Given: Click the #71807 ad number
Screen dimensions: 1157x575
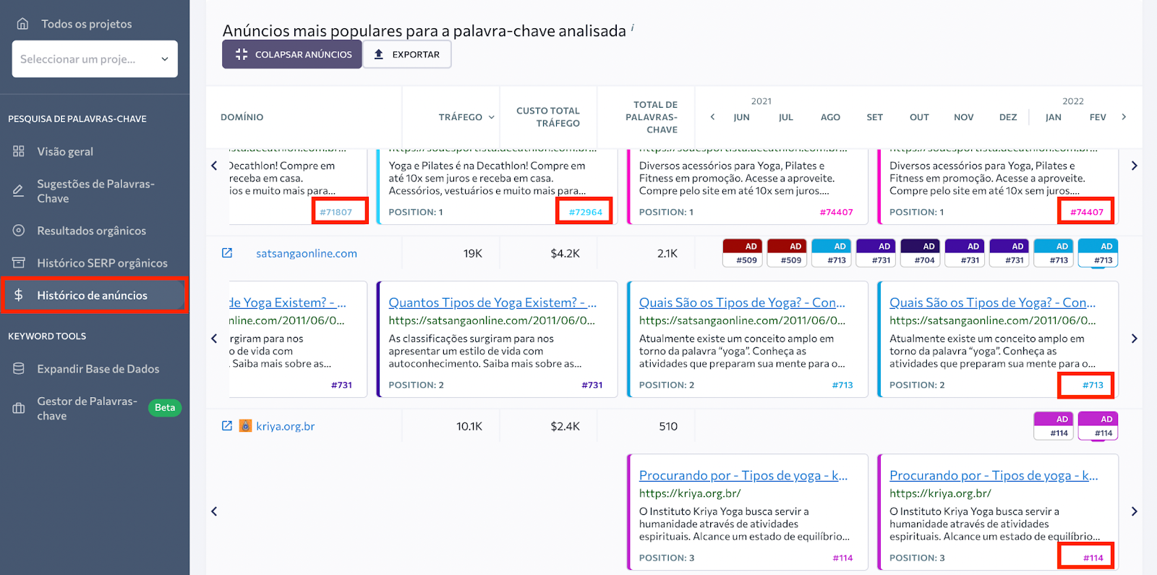Looking at the screenshot, I should [x=336, y=212].
